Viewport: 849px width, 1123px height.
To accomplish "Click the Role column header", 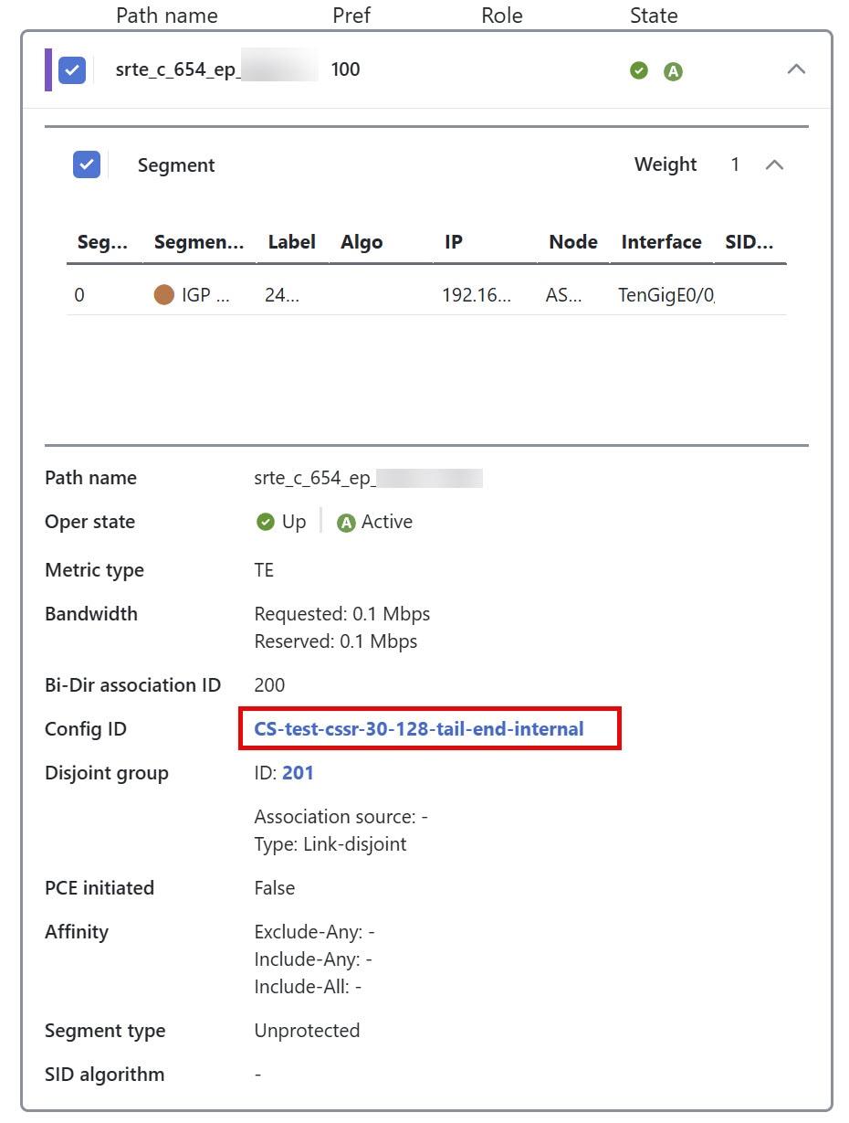I will pyautogui.click(x=501, y=16).
